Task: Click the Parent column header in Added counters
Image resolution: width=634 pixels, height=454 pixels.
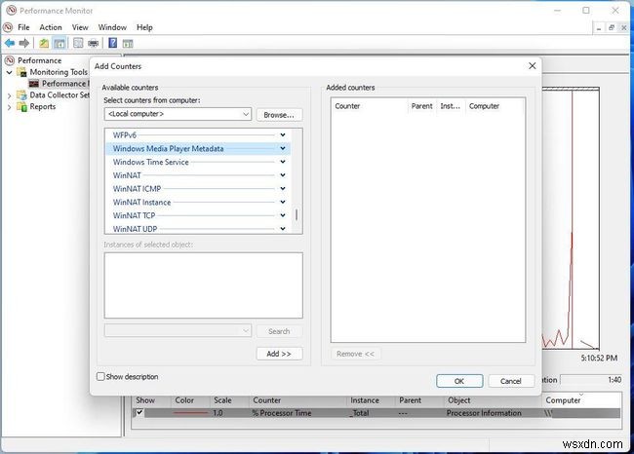Action: coord(421,106)
